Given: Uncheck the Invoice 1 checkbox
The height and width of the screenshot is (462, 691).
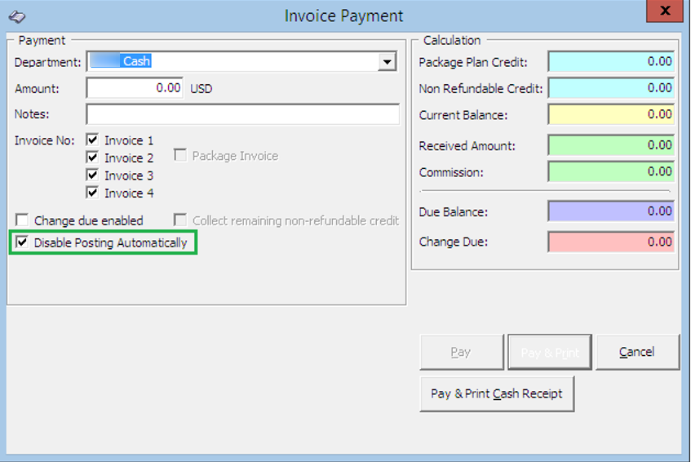Looking at the screenshot, I should tap(92, 140).
